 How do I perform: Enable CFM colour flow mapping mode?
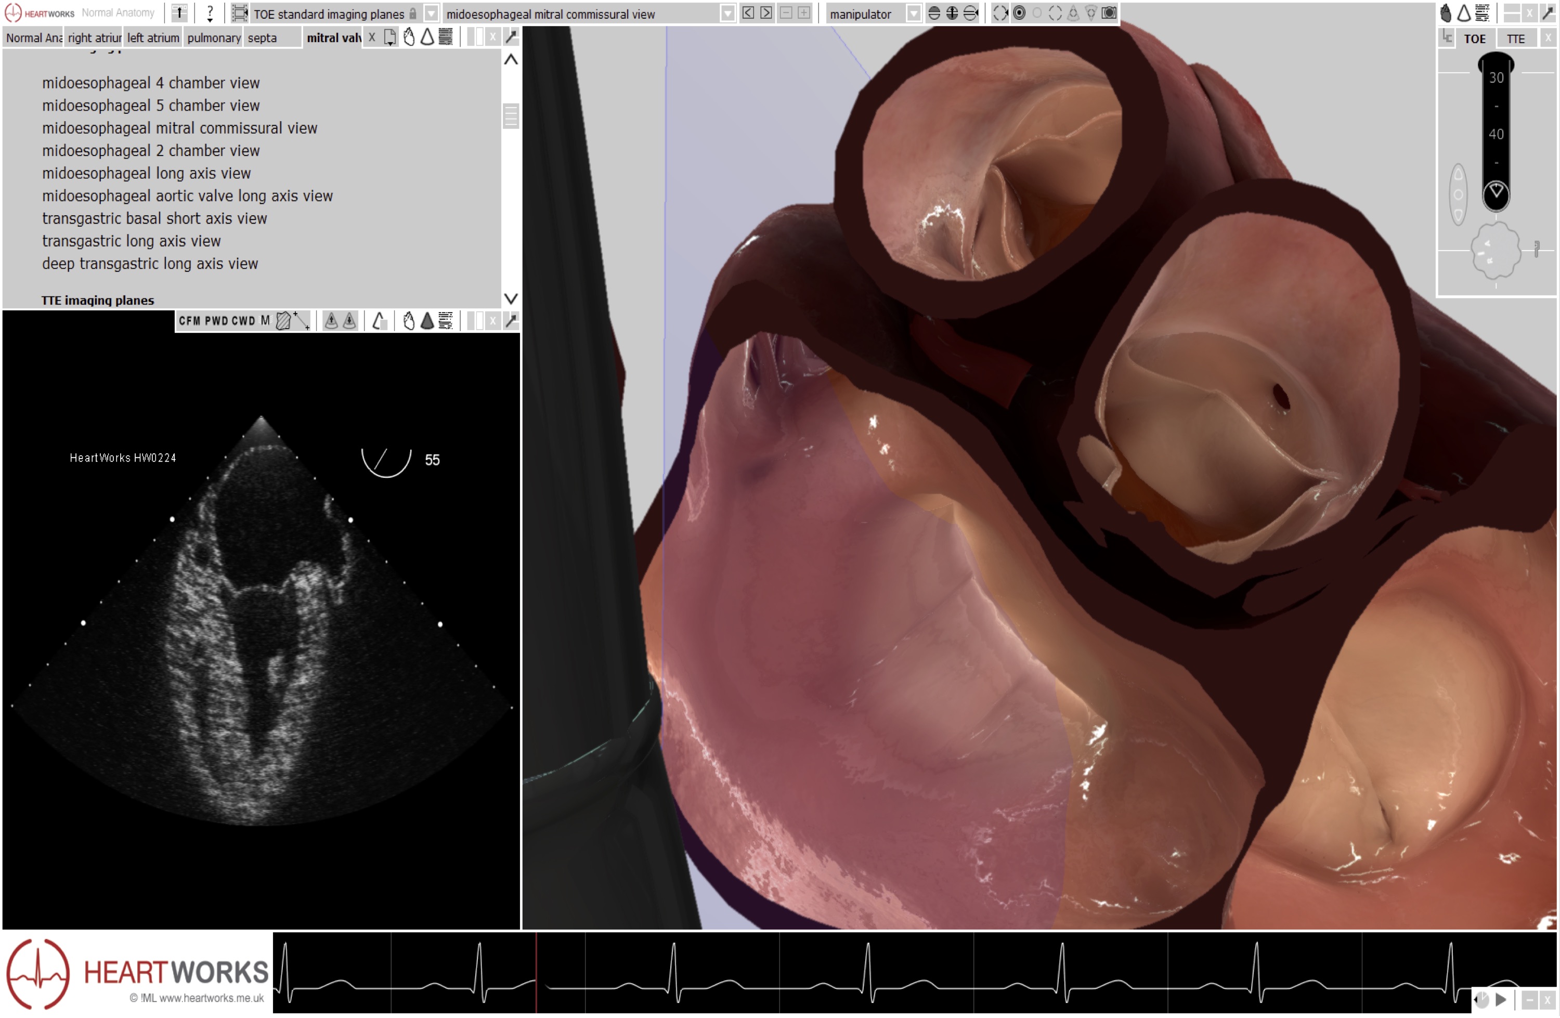point(189,321)
